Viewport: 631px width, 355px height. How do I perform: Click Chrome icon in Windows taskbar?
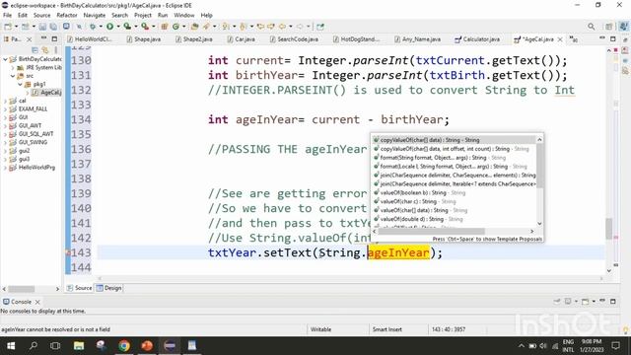coord(124,346)
